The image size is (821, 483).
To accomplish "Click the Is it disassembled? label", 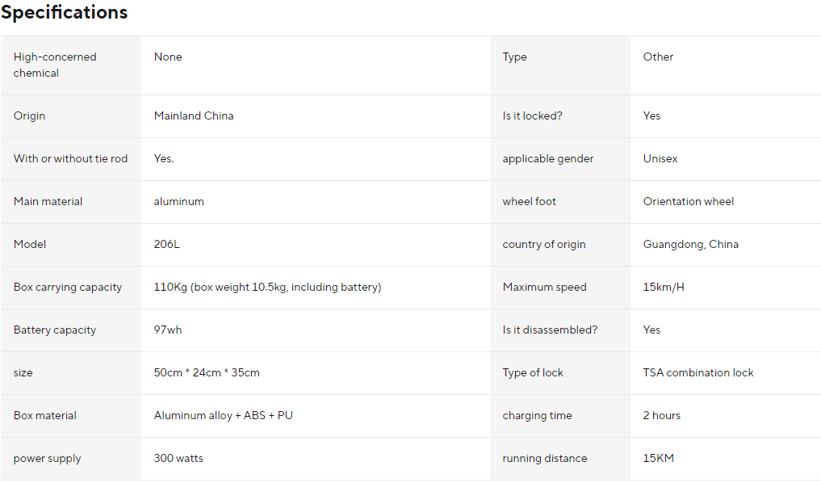I will coord(550,330).
